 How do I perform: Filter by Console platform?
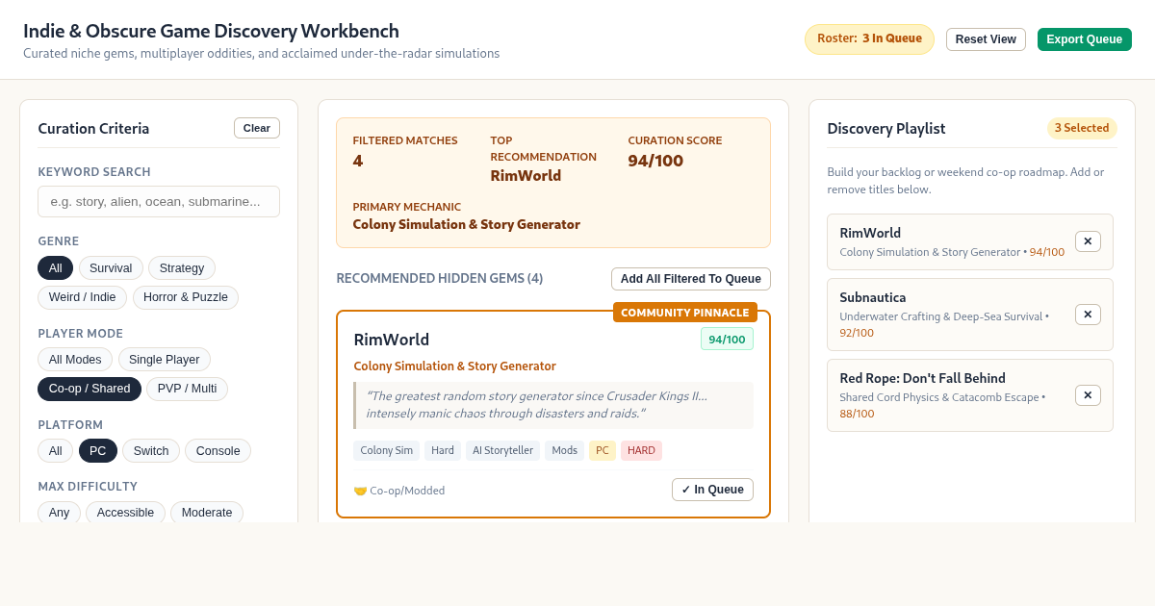(218, 451)
